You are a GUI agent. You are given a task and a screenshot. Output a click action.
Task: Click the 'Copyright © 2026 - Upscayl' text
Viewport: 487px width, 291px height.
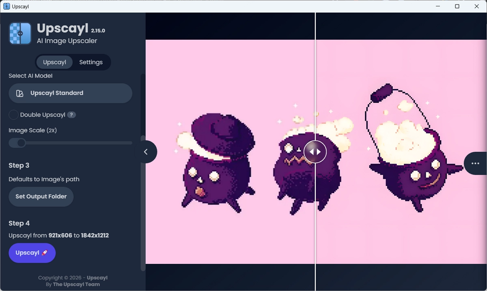click(73, 278)
